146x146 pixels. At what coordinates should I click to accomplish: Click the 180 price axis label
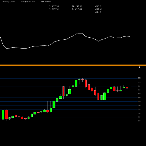(139, 94)
